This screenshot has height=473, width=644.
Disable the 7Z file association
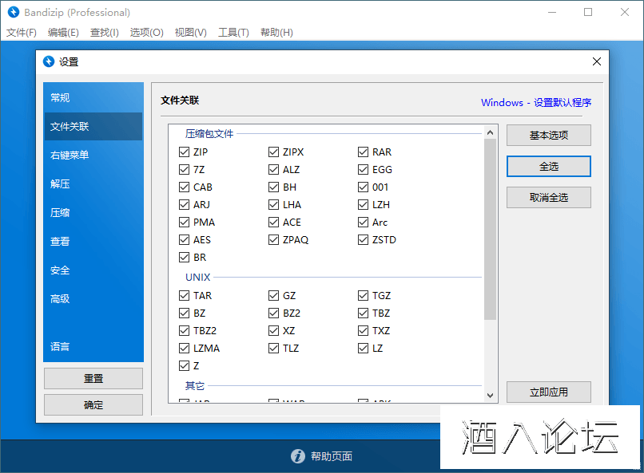[x=185, y=170]
